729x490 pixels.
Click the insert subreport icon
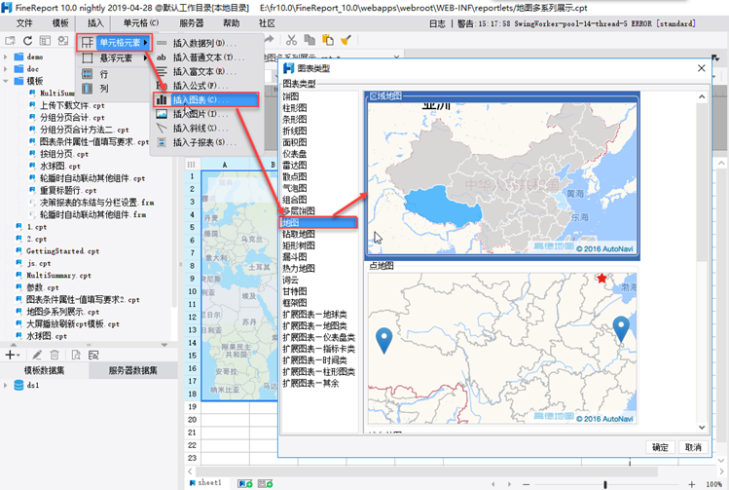(162, 142)
